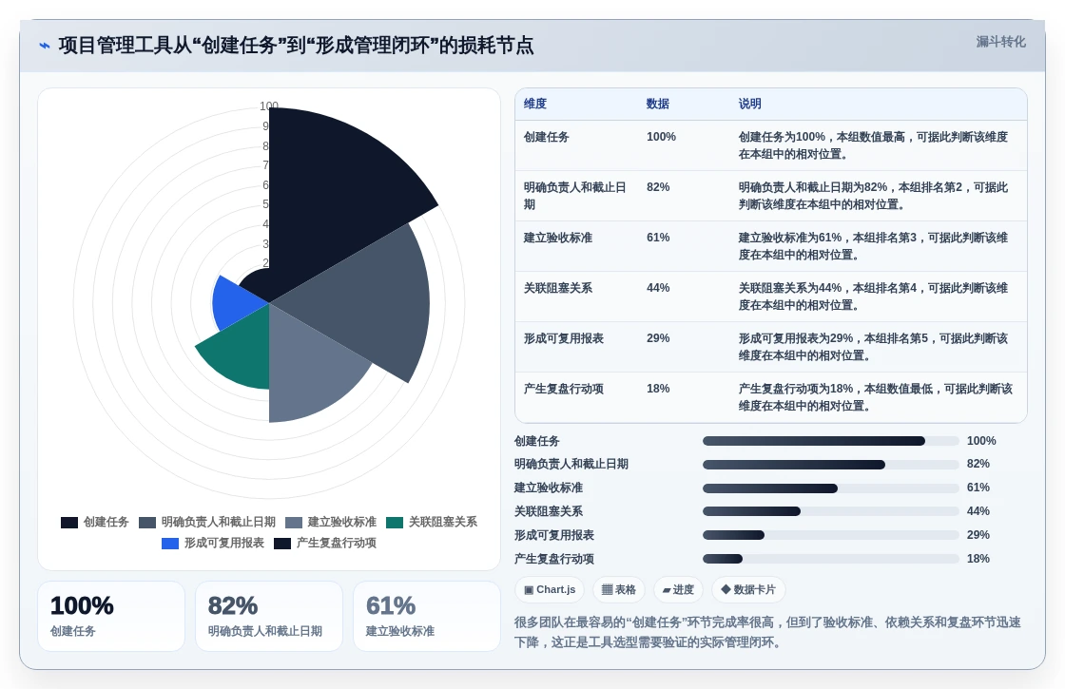Click the blue lightning icon beside the title
Viewport: 1065px width, 689px height.
(x=45, y=46)
